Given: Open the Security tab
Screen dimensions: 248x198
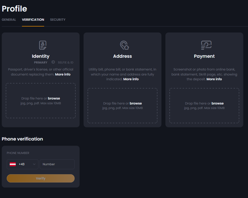Looking at the screenshot, I should (x=58, y=20).
